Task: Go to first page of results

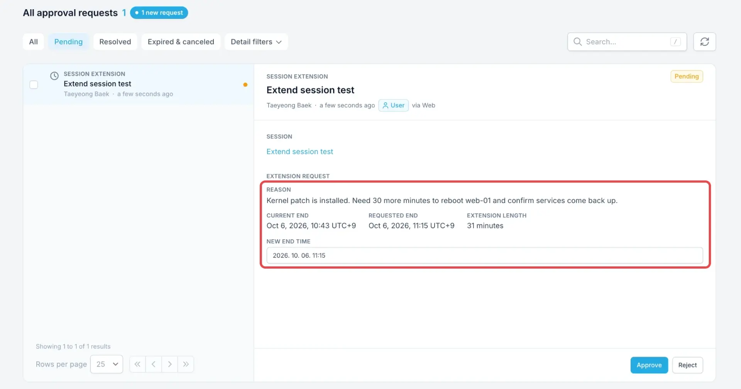Action: (x=137, y=364)
